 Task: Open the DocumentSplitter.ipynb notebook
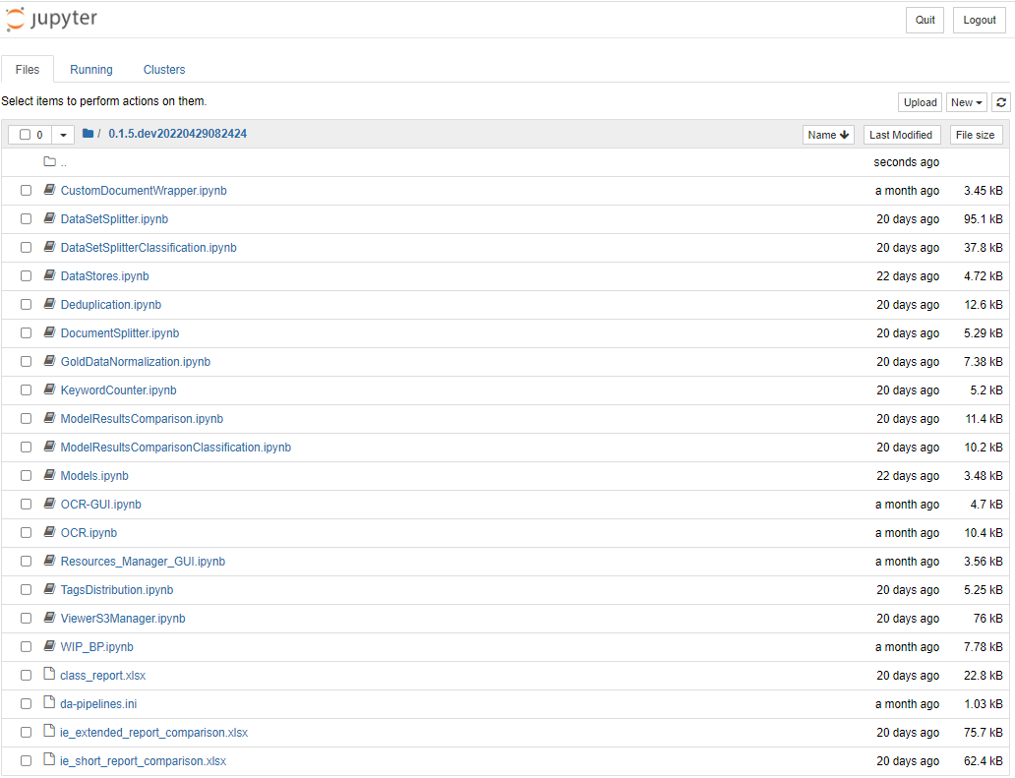pos(120,332)
